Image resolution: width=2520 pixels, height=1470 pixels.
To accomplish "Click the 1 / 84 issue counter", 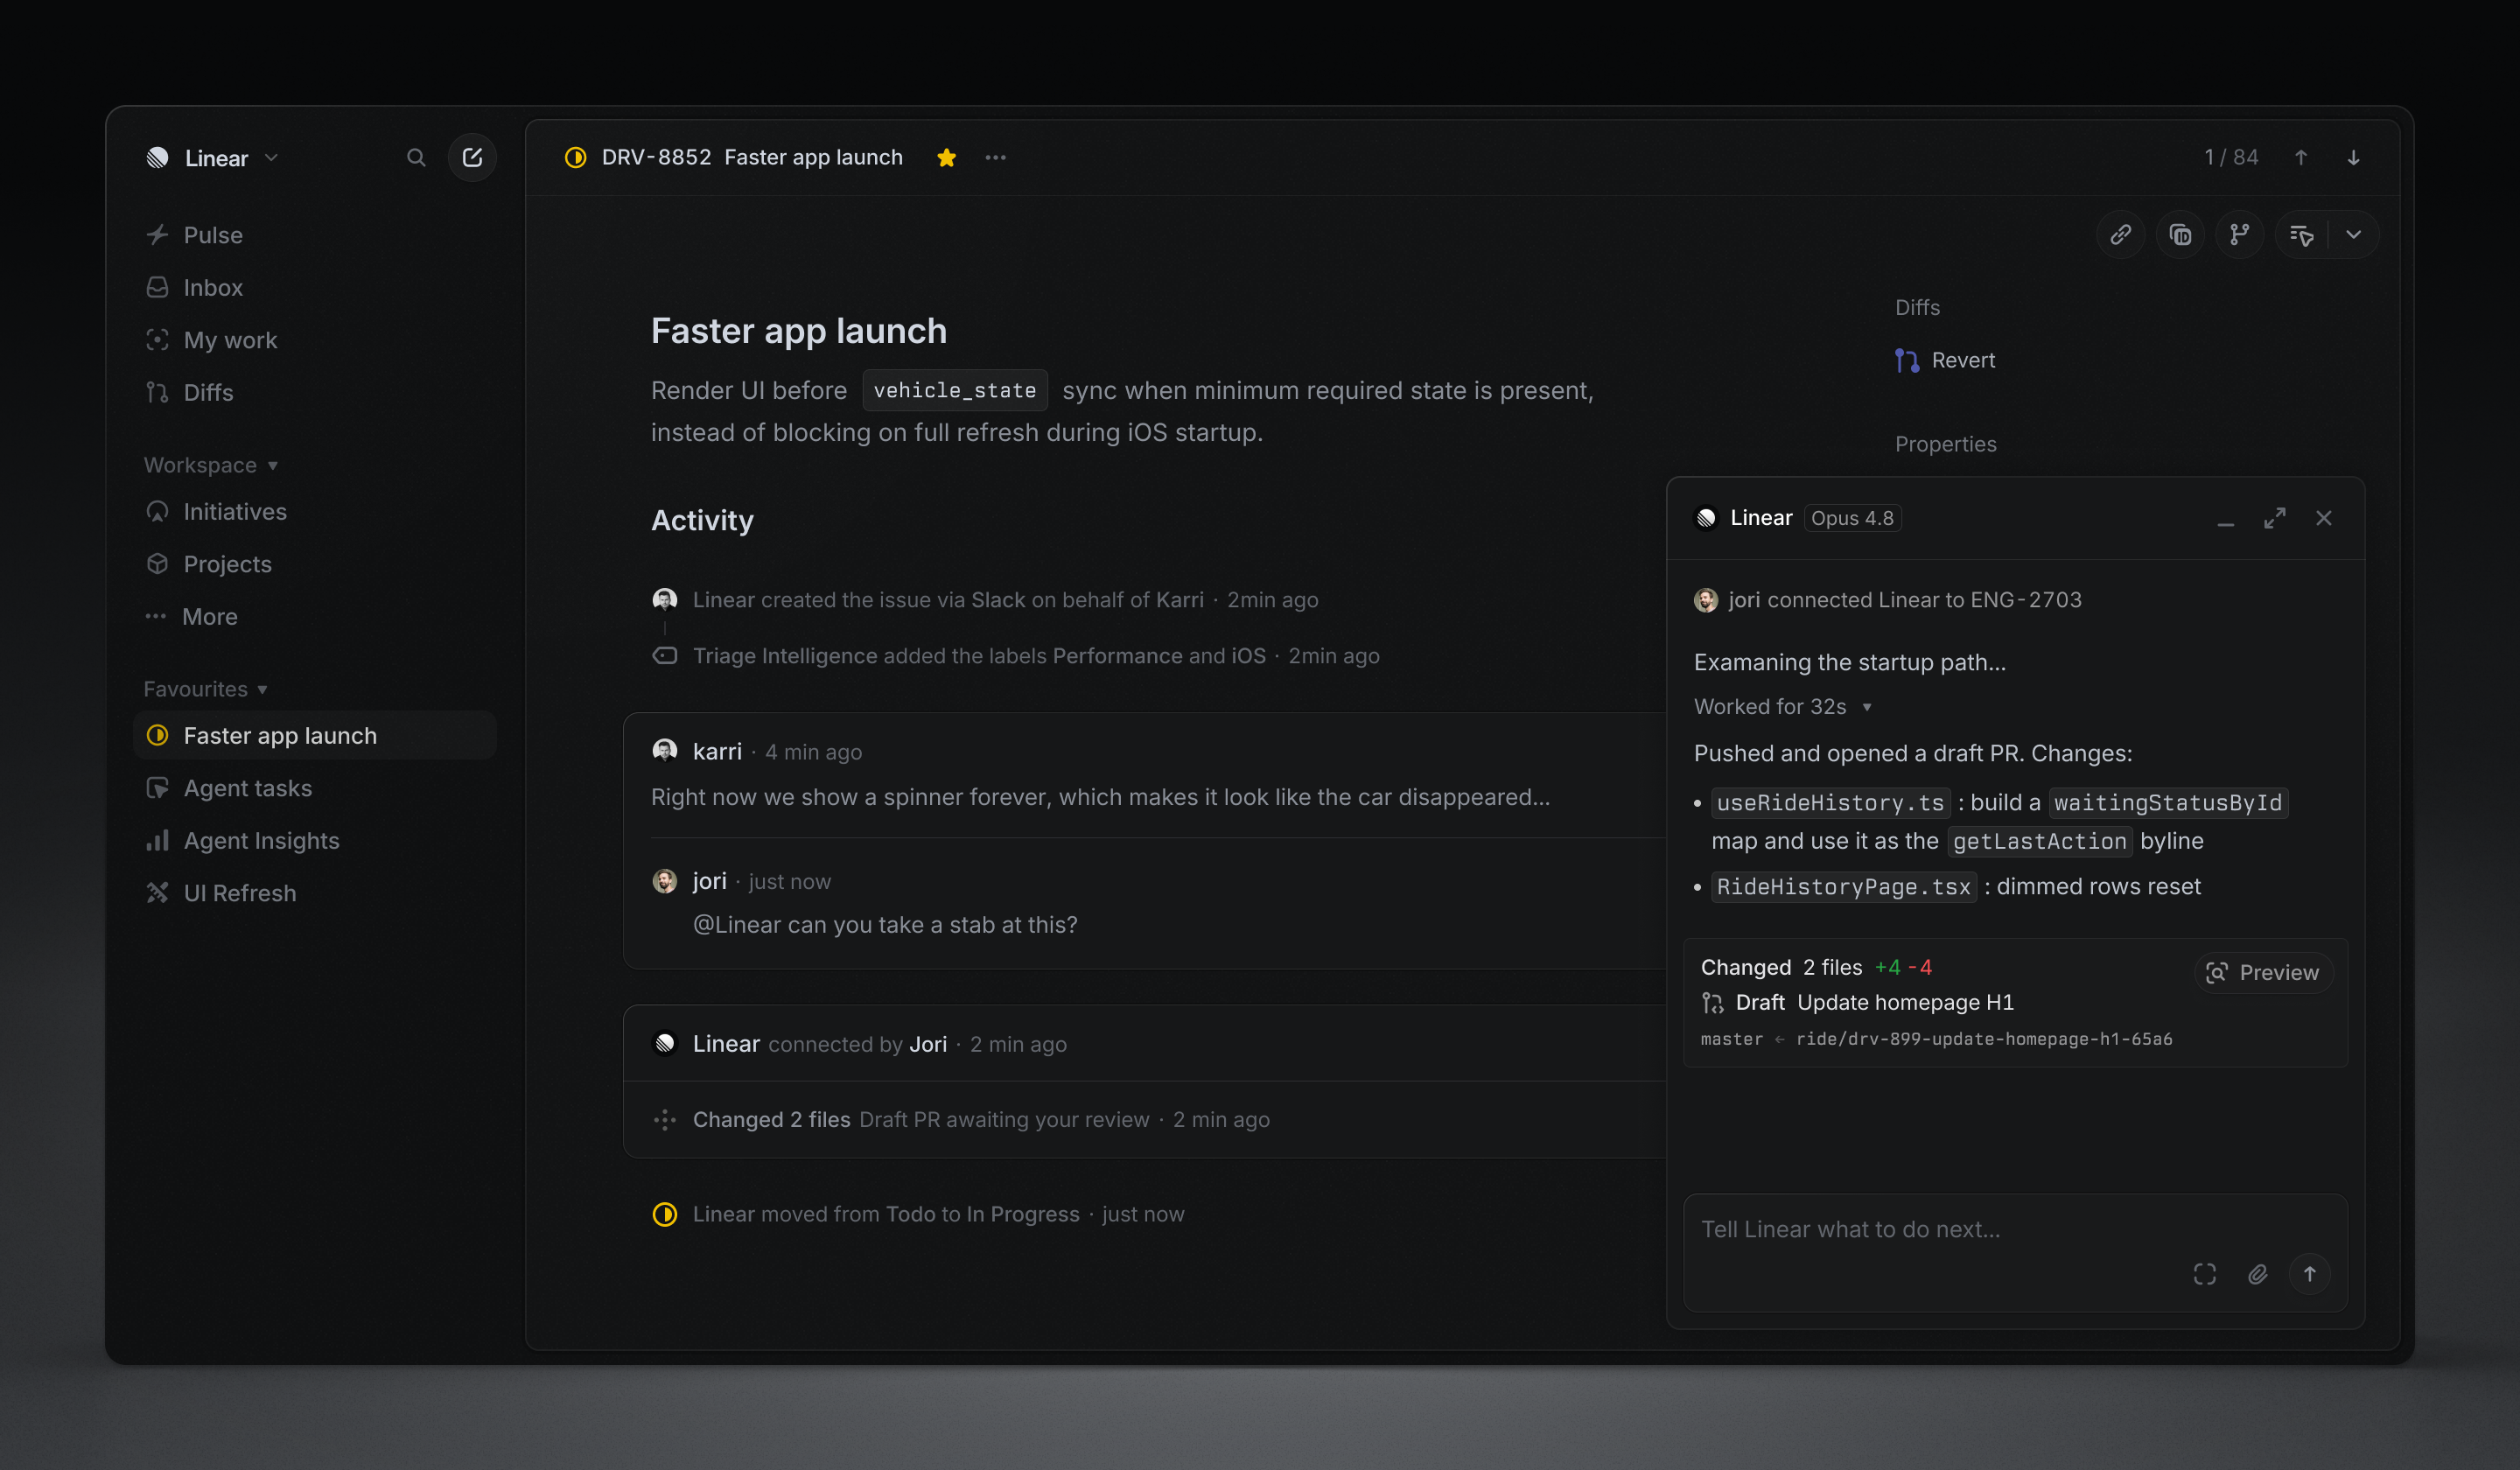I will pyautogui.click(x=2231, y=158).
